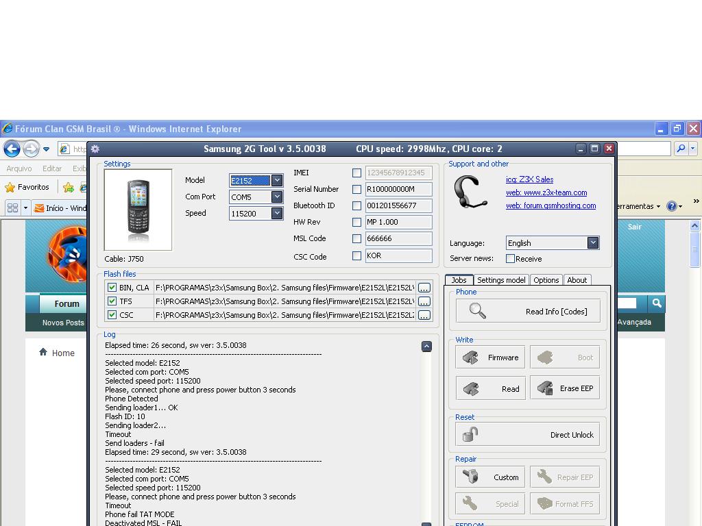Open the Model dropdown
The width and height of the screenshot is (702, 526).
(x=277, y=180)
